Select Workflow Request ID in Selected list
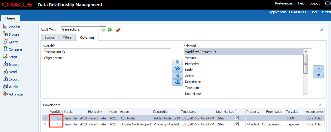The height and width of the screenshot is (132, 331). [244, 52]
